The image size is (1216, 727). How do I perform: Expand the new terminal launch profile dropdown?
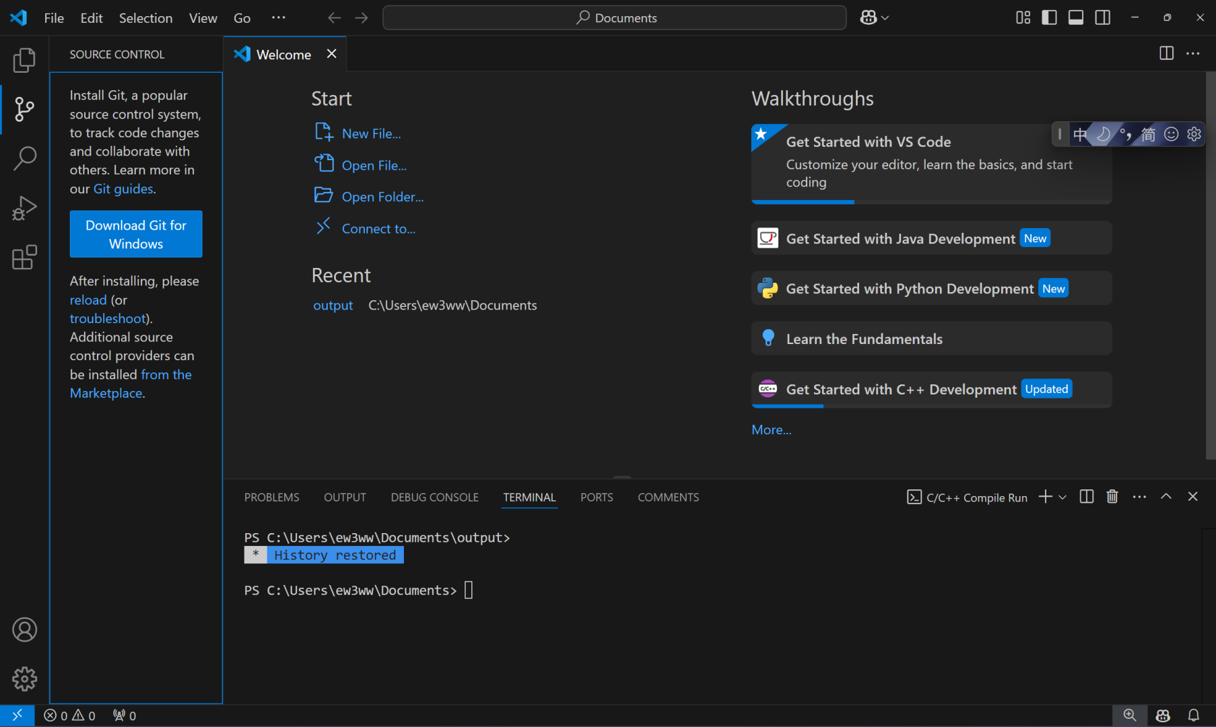coord(1063,497)
